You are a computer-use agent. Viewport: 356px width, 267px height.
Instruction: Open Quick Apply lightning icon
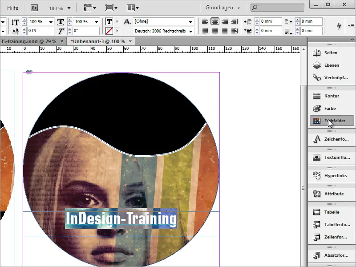point(339,26)
